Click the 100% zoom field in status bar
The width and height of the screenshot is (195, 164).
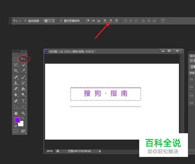point(50,151)
